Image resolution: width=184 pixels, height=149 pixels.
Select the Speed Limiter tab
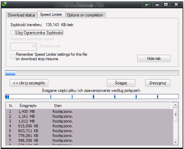[51, 14]
